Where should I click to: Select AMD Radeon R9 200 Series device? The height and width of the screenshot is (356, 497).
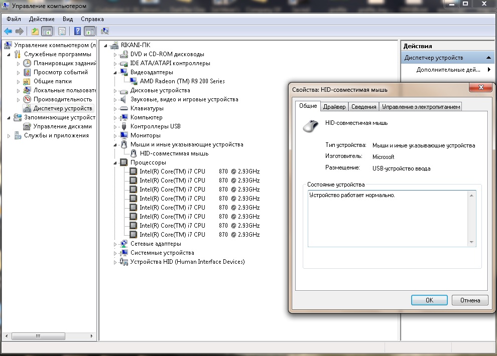[182, 81]
